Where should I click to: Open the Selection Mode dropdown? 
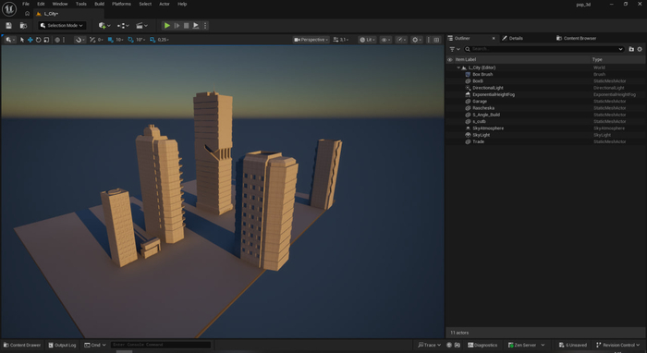tap(62, 26)
